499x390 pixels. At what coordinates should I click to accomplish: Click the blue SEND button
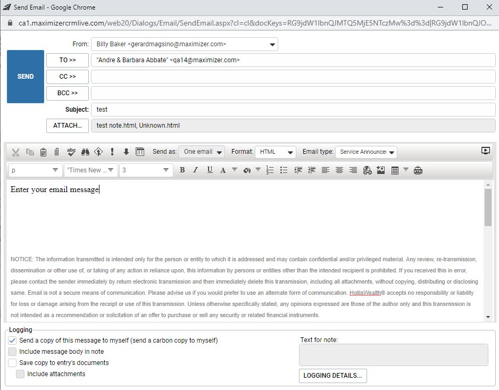tap(26, 77)
